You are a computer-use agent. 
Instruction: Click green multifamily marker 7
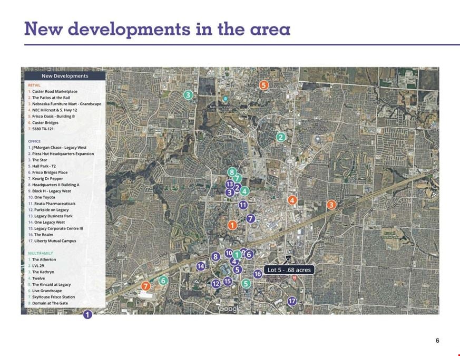click(x=238, y=178)
